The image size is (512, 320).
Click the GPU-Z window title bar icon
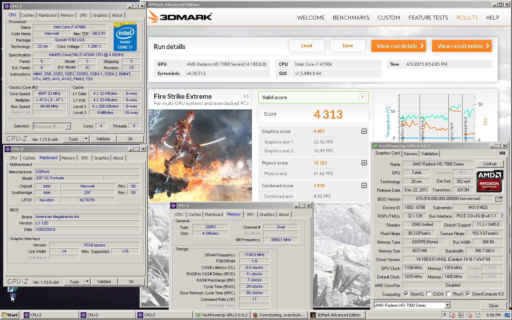[x=375, y=146]
